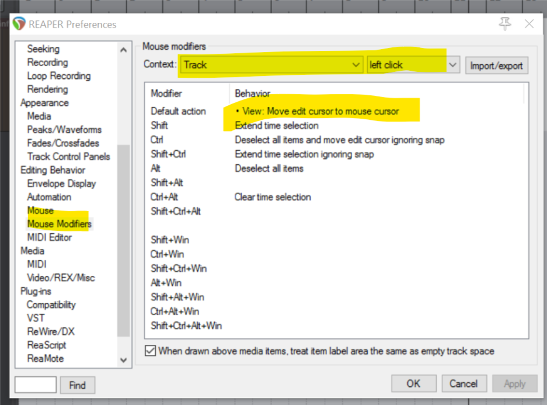Select the Shift+Win modifier row

click(170, 240)
